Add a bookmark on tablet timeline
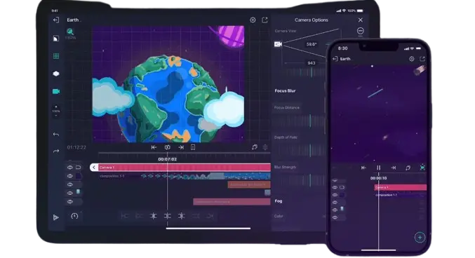The image size is (475, 258). (x=193, y=147)
